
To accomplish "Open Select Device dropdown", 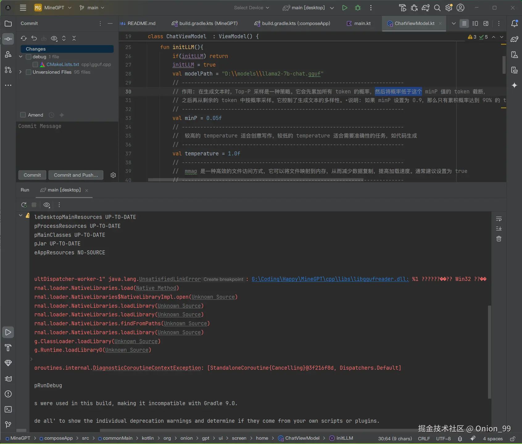I will click(x=251, y=8).
